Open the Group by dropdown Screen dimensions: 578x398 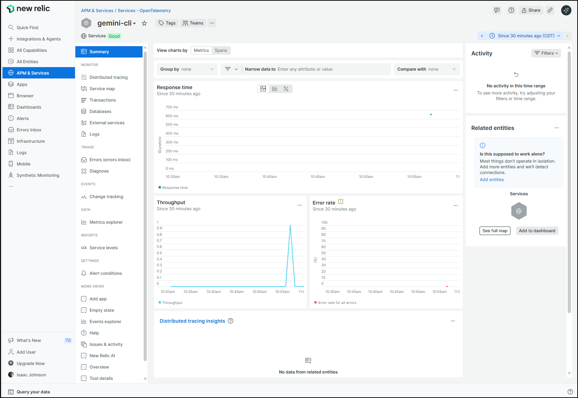coord(187,69)
